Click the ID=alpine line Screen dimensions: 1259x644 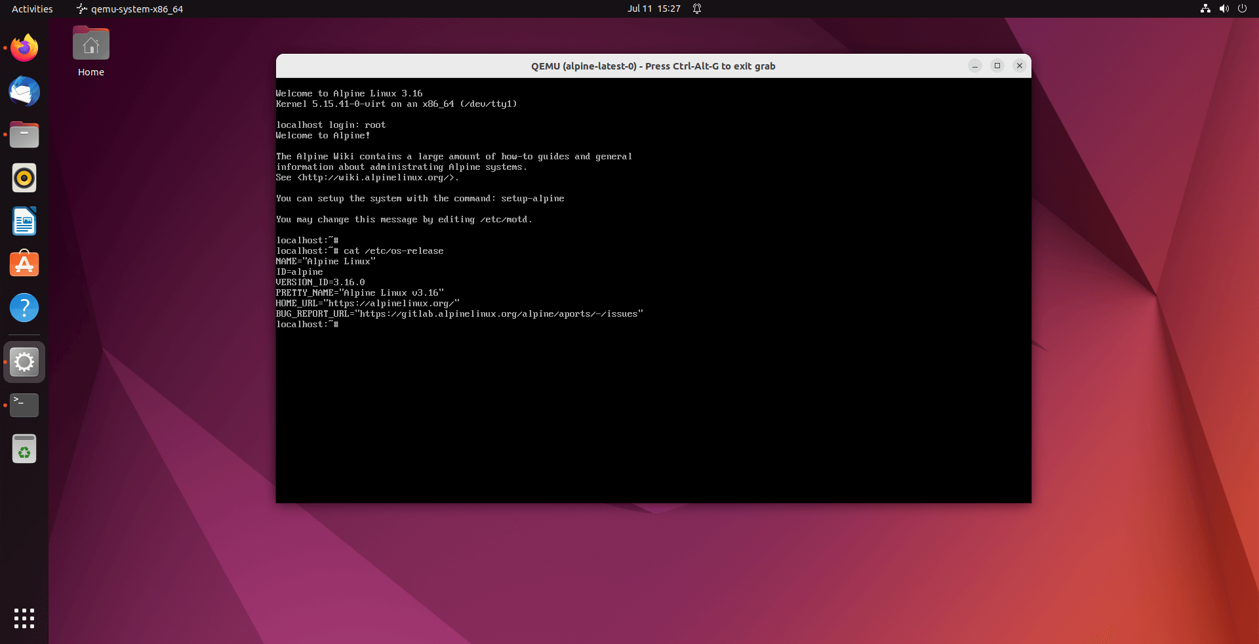point(300,272)
